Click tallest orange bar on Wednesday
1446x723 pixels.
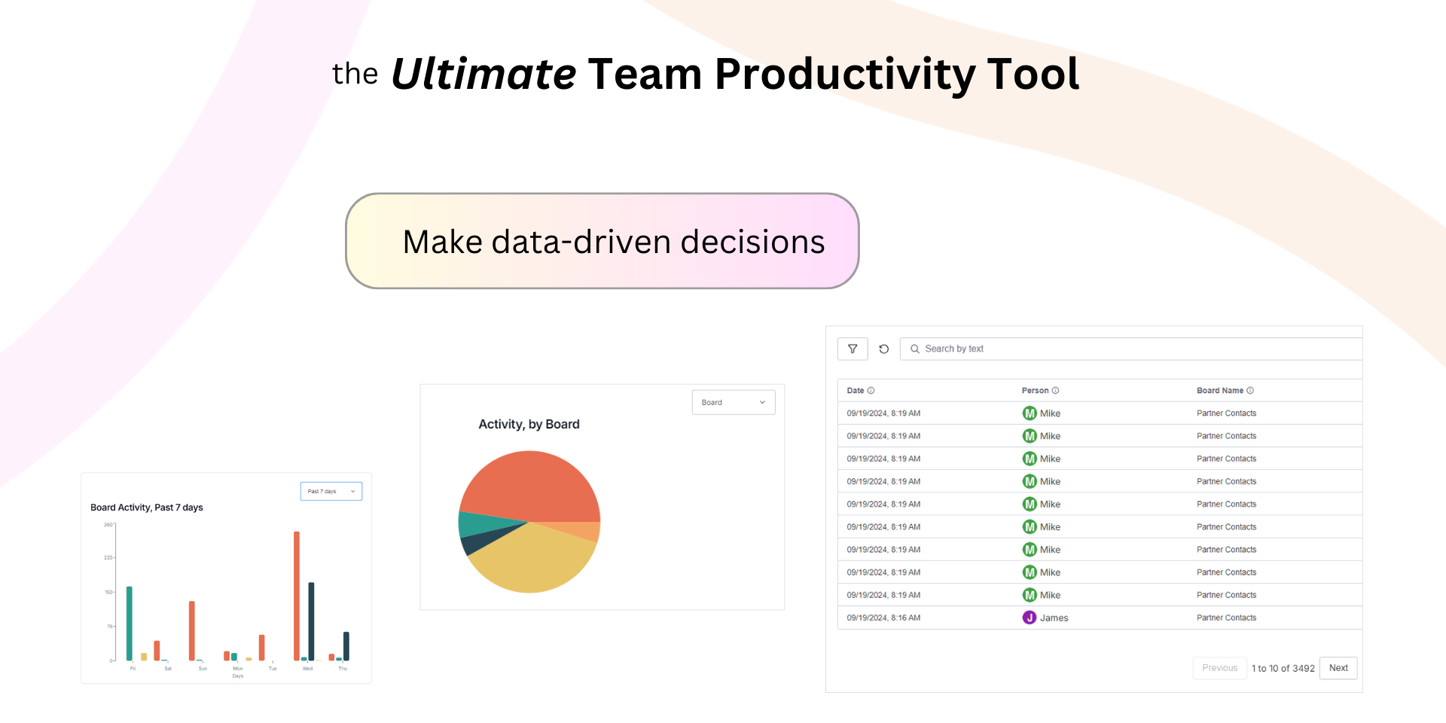click(x=297, y=595)
